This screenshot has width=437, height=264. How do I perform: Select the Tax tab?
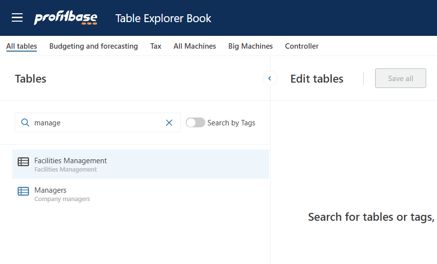156,46
